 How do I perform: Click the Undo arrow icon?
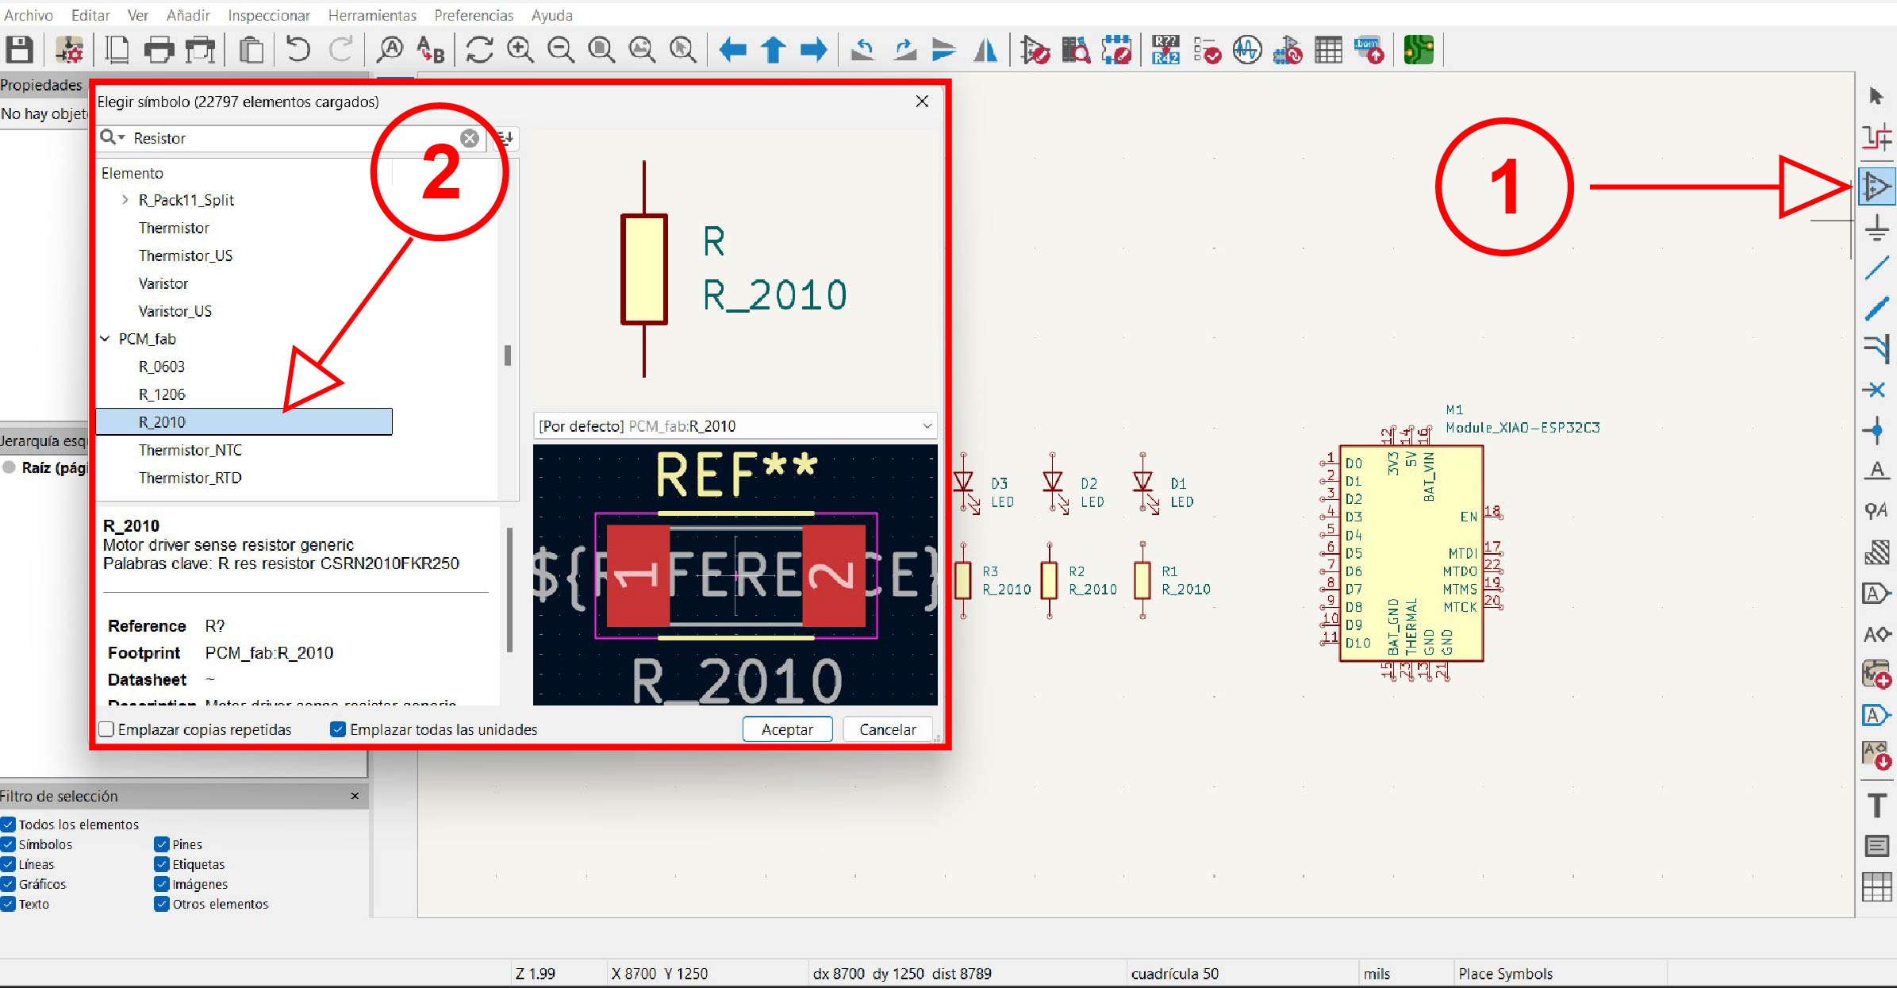298,50
